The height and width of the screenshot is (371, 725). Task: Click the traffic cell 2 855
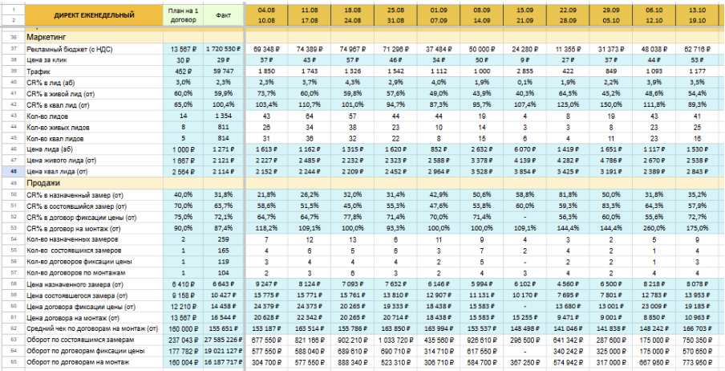point(525,70)
